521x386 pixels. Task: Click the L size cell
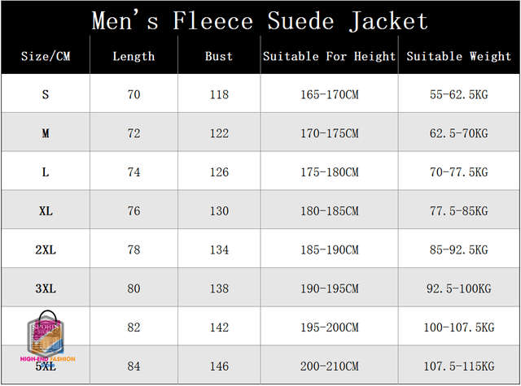coord(46,172)
